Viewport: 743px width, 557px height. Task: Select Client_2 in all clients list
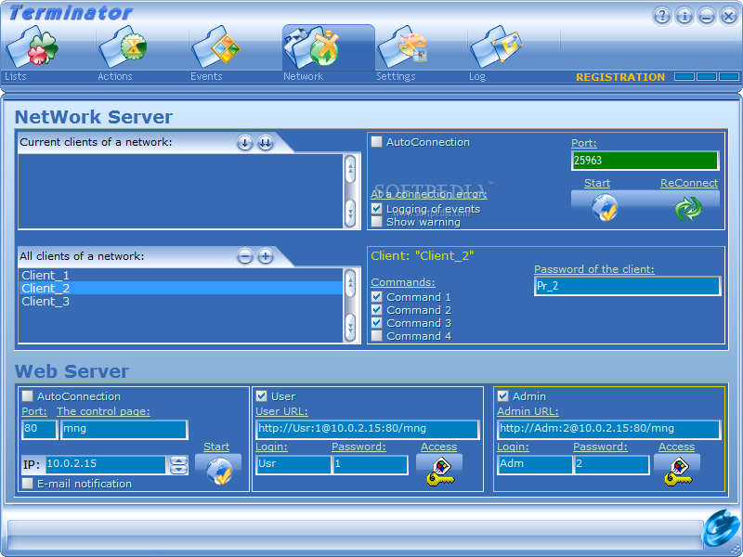(181, 288)
